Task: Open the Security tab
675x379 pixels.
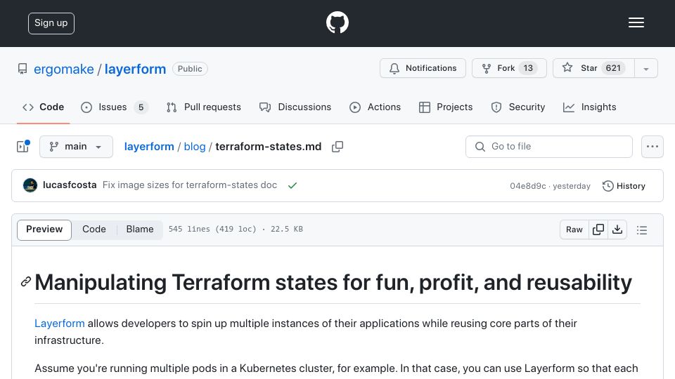Action: [x=518, y=107]
